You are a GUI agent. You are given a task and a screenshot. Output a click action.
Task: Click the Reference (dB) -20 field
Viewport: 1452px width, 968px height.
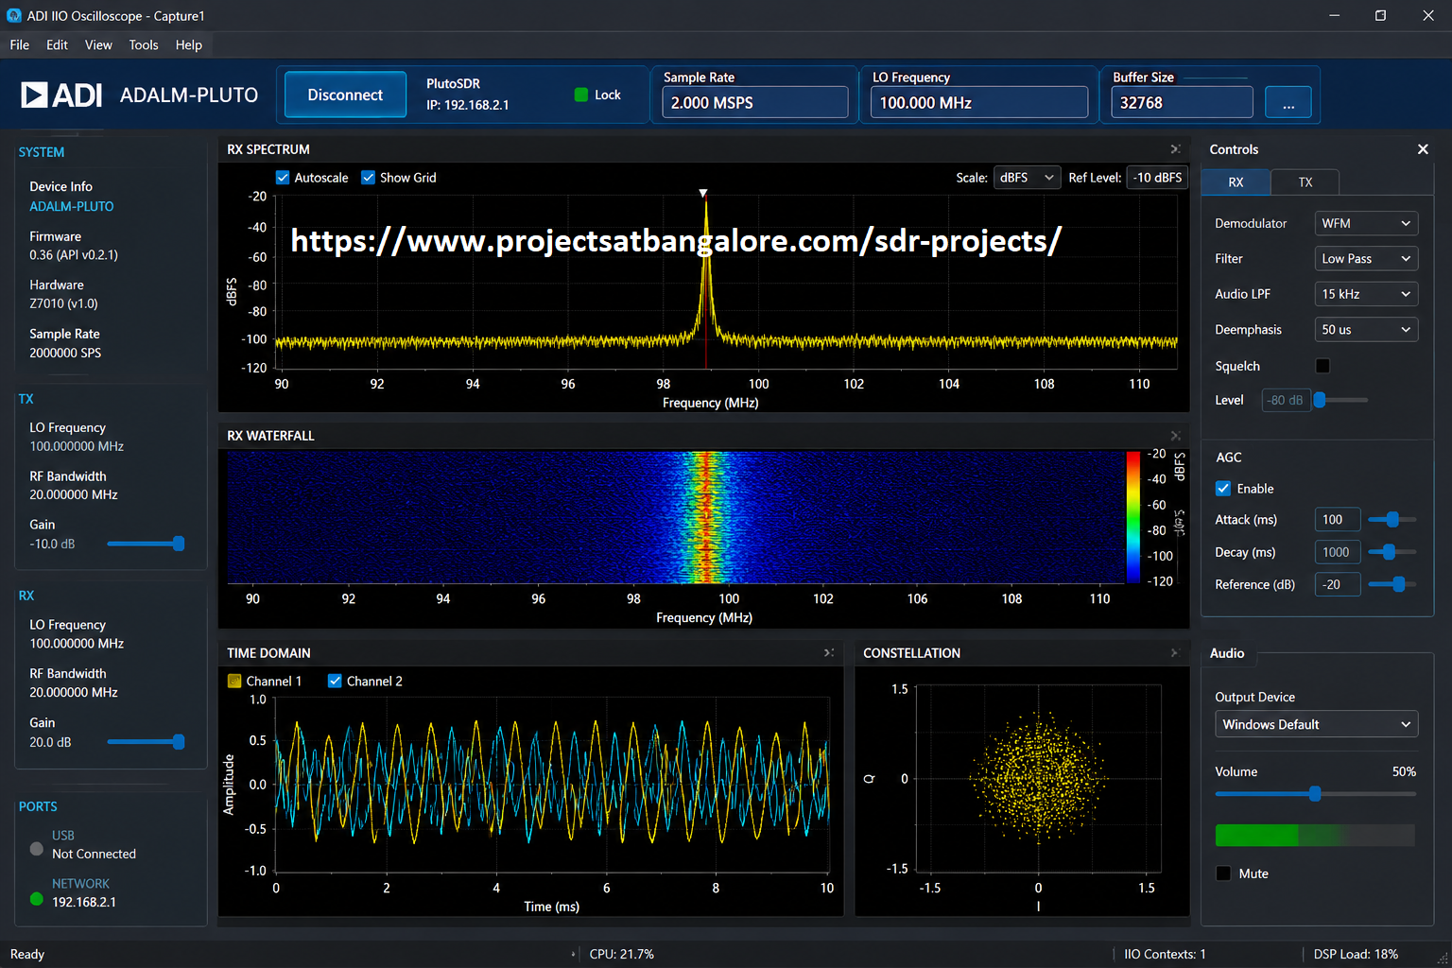tap(1338, 584)
